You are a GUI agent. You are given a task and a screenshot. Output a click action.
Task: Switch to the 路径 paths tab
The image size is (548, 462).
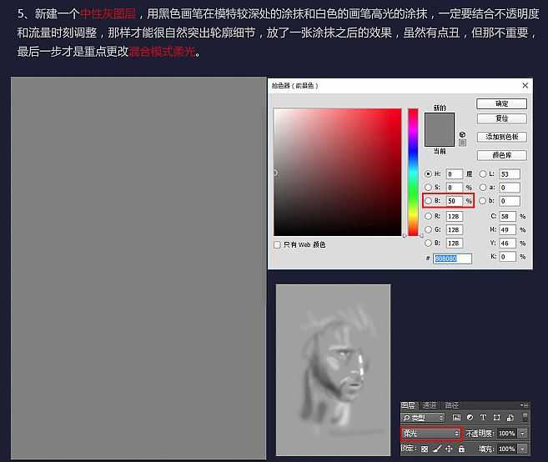point(451,405)
